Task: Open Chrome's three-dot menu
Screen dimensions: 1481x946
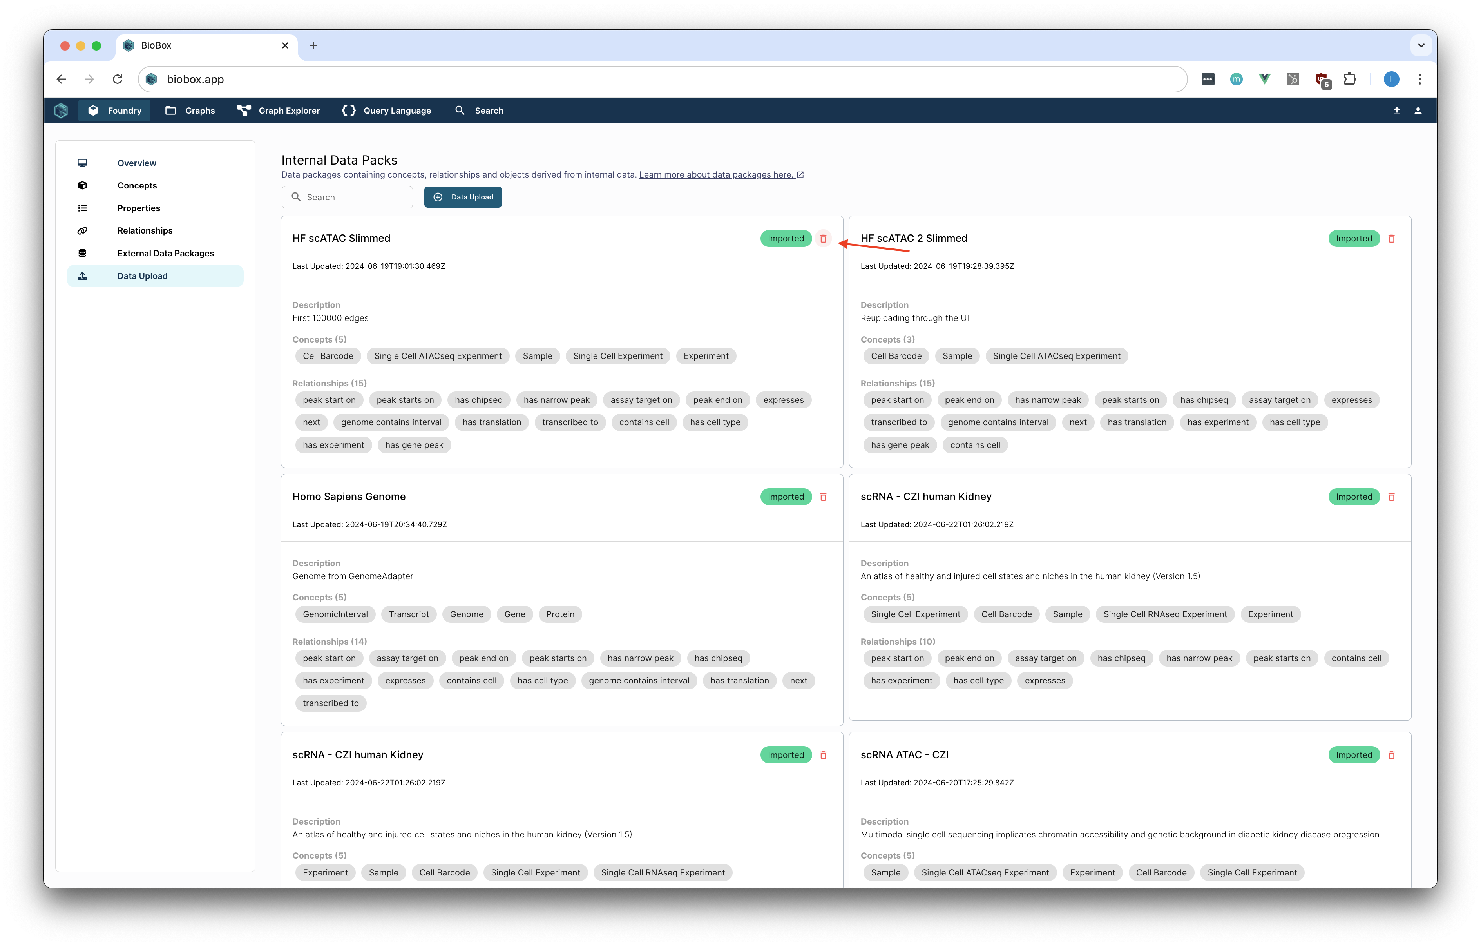Action: [x=1419, y=79]
